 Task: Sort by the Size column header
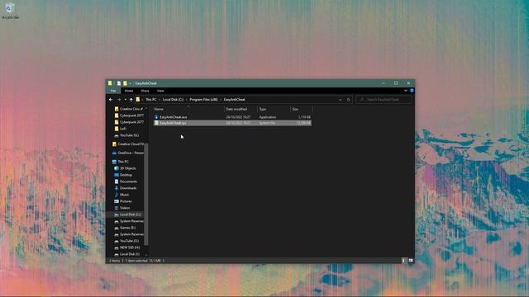[301, 109]
